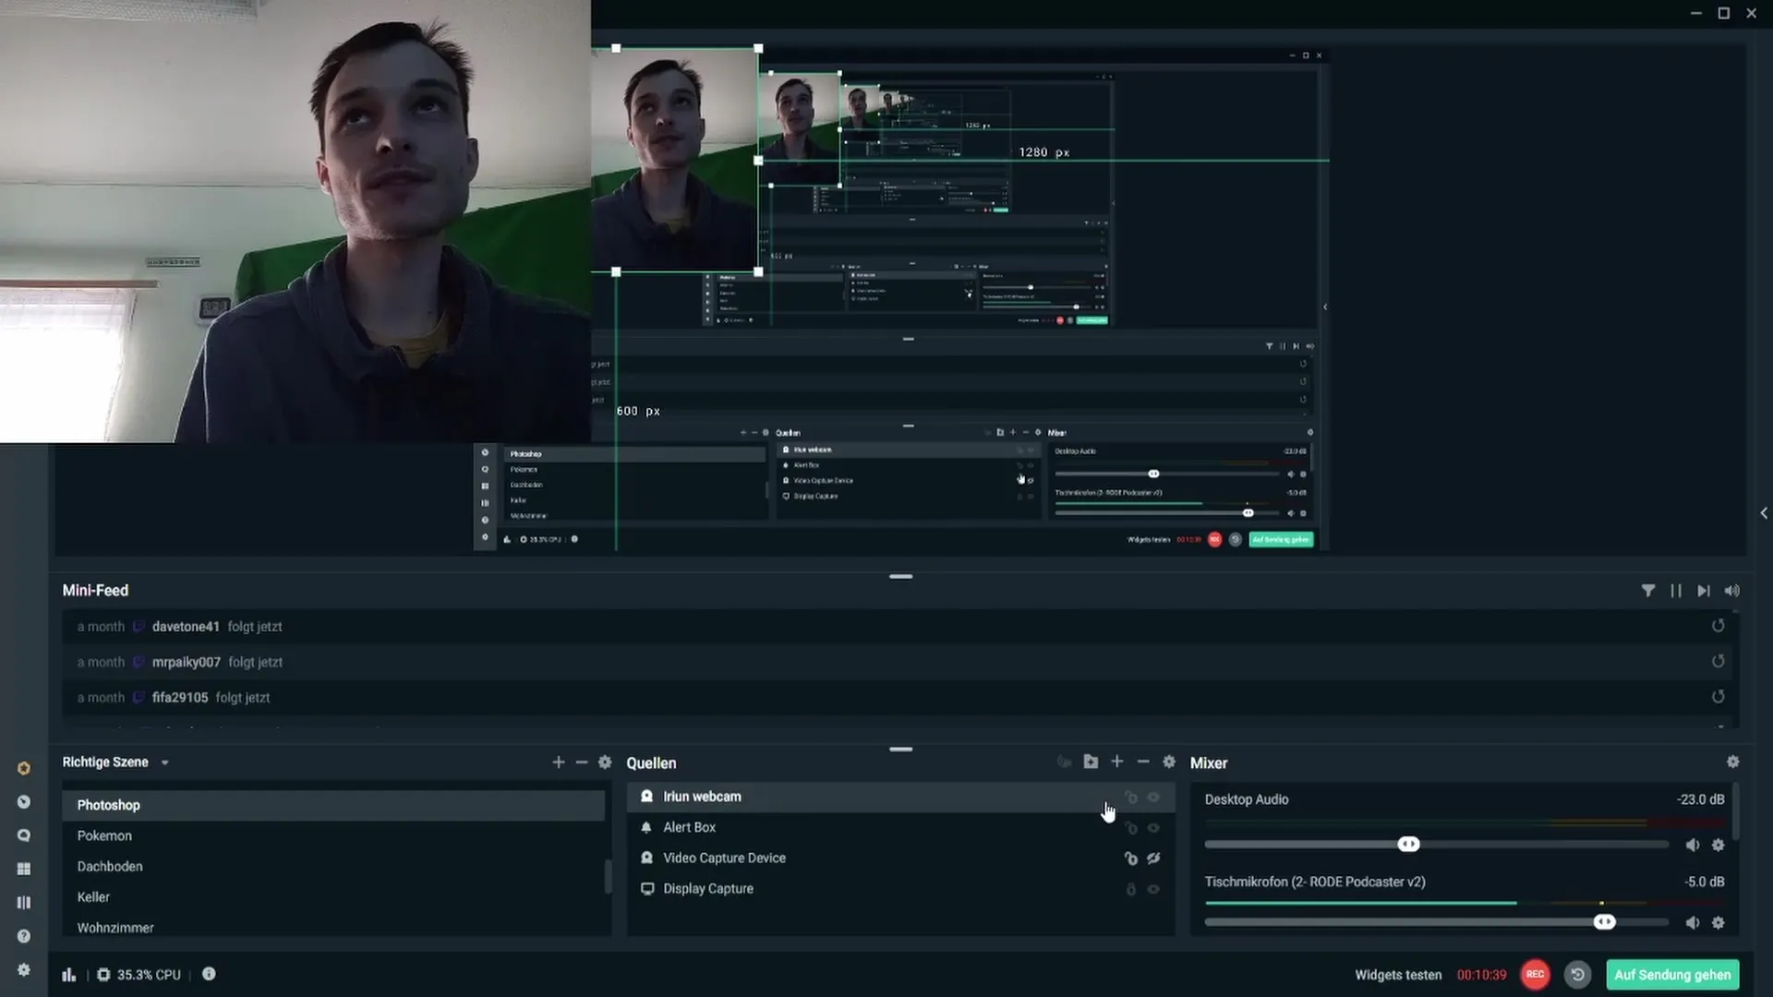
Task: Open scene transition settings gear
Action: 605,763
